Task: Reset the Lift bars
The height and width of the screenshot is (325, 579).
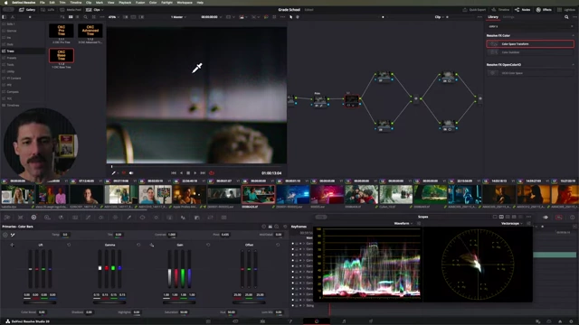Action: (69, 245)
